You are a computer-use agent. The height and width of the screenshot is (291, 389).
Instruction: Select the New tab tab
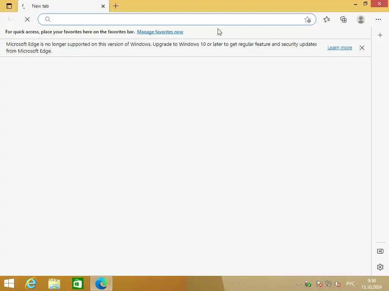pyautogui.click(x=63, y=6)
